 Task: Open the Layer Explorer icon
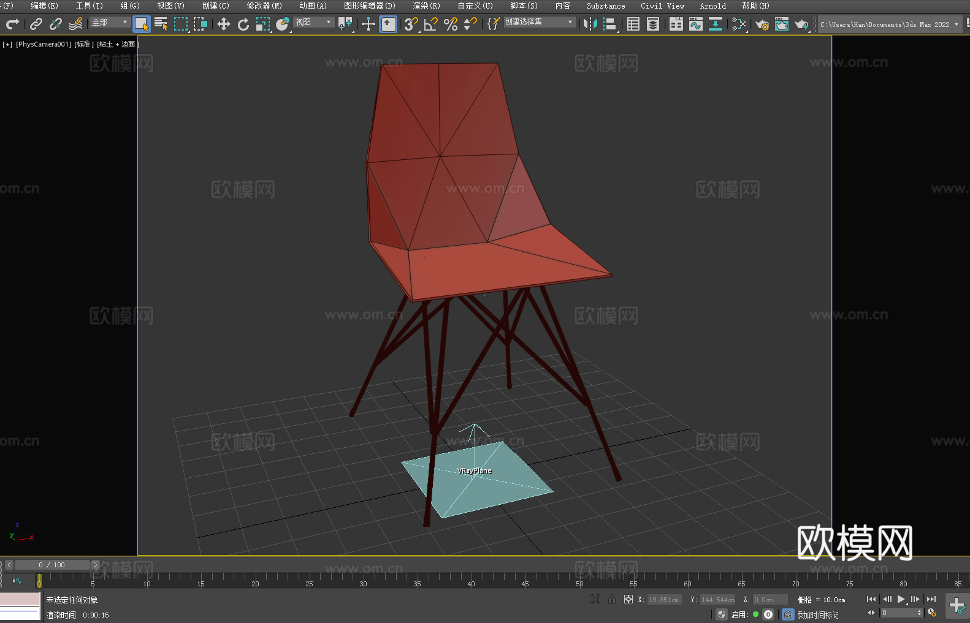pyautogui.click(x=653, y=24)
